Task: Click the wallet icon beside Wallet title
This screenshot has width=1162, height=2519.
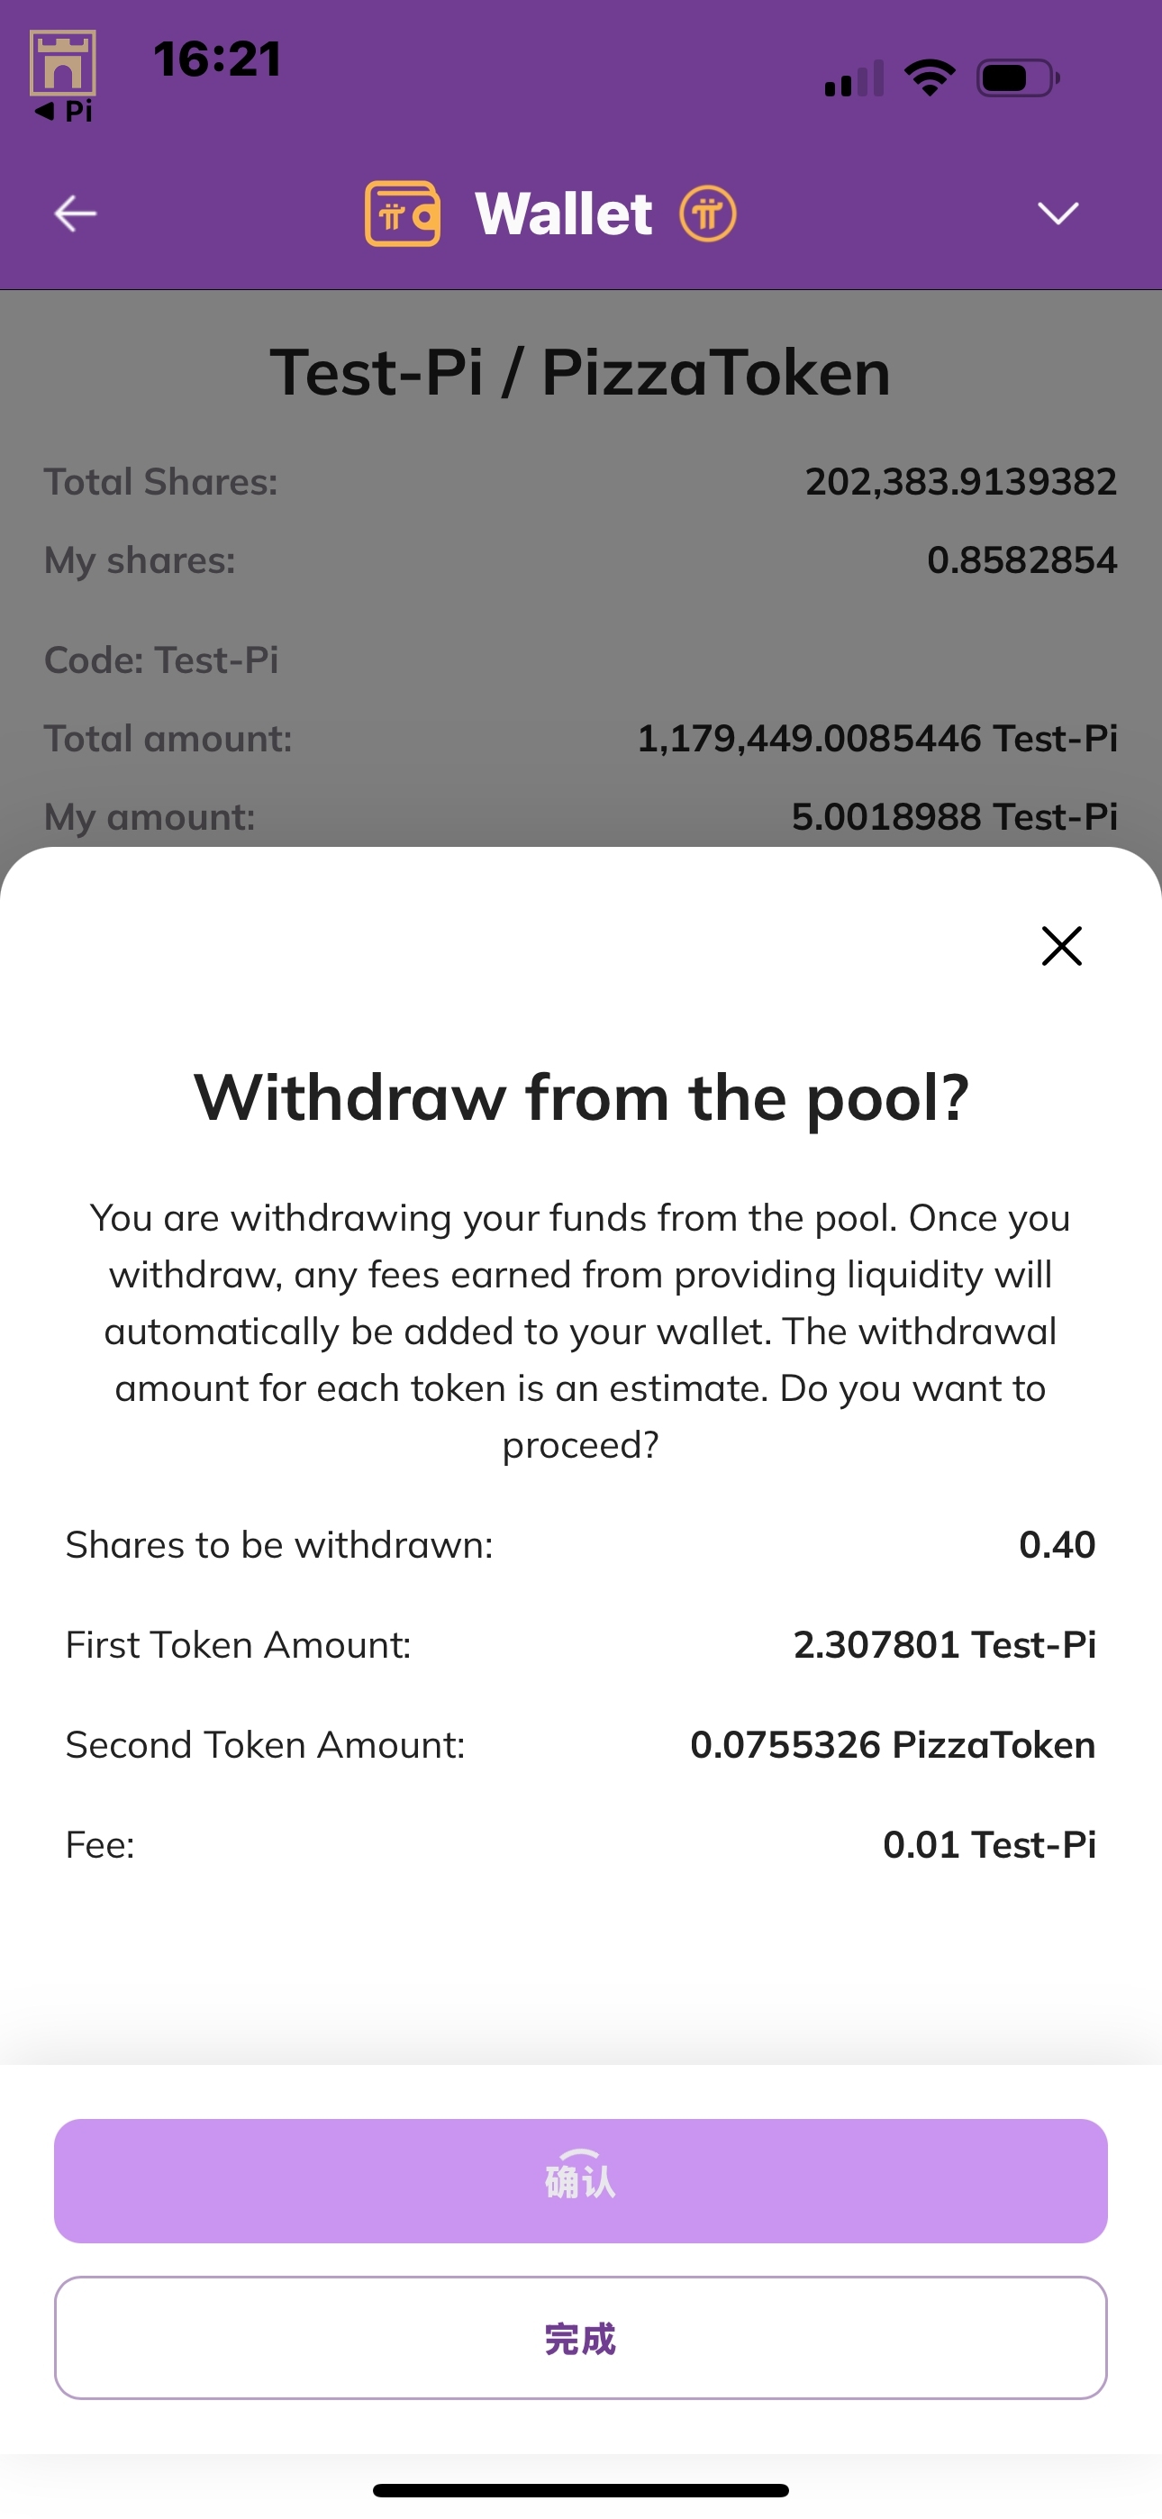Action: point(402,214)
